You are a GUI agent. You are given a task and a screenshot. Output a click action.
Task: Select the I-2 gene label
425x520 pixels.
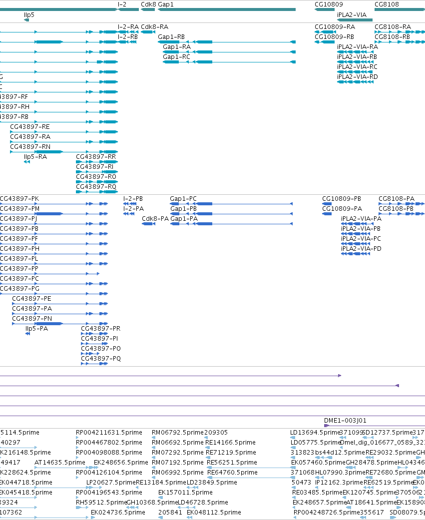click(122, 4)
